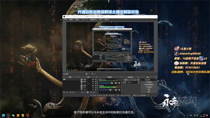This screenshot has height=118, width=210.
Task: Open the Windows Start menu
Action: (x=3, y=115)
